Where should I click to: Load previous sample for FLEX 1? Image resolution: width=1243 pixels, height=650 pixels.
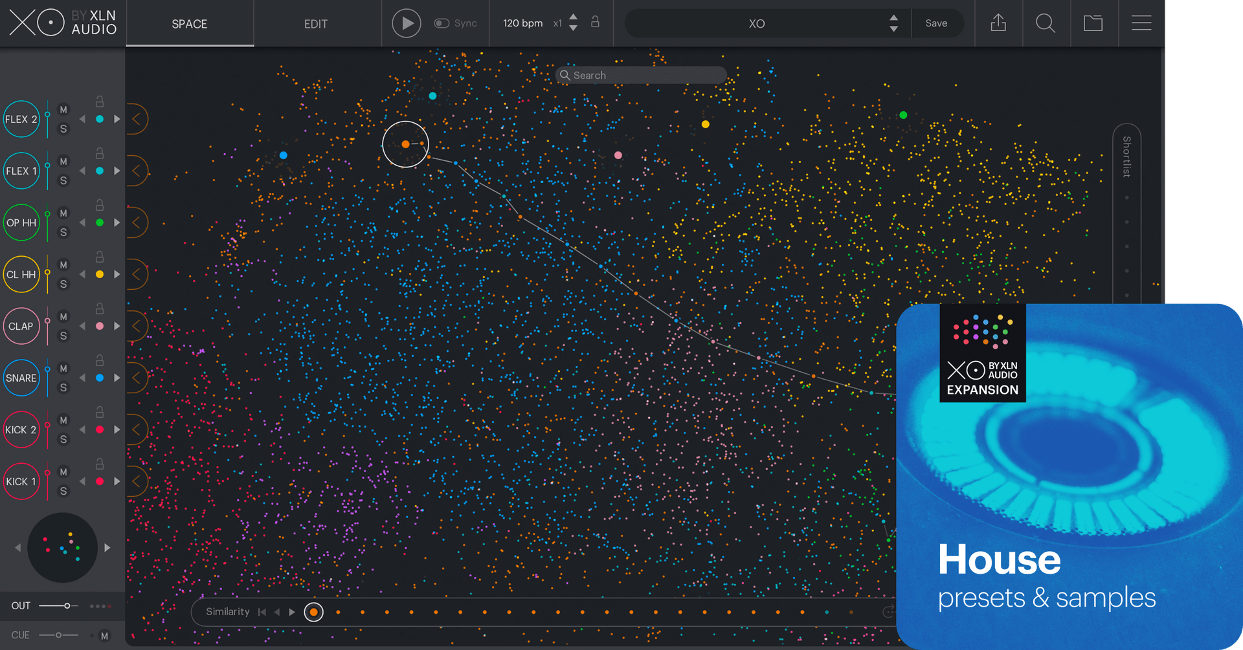(x=82, y=171)
